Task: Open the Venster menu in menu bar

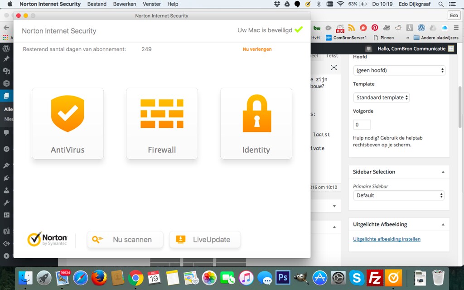Action: click(151, 4)
